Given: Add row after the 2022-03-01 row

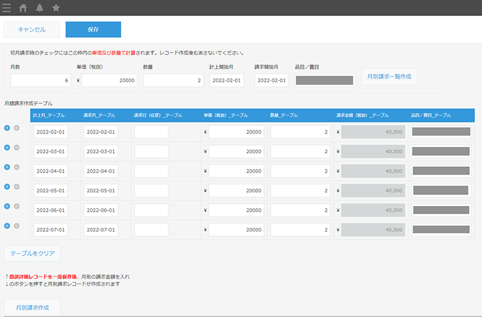Looking at the screenshot, I should tap(7, 148).
